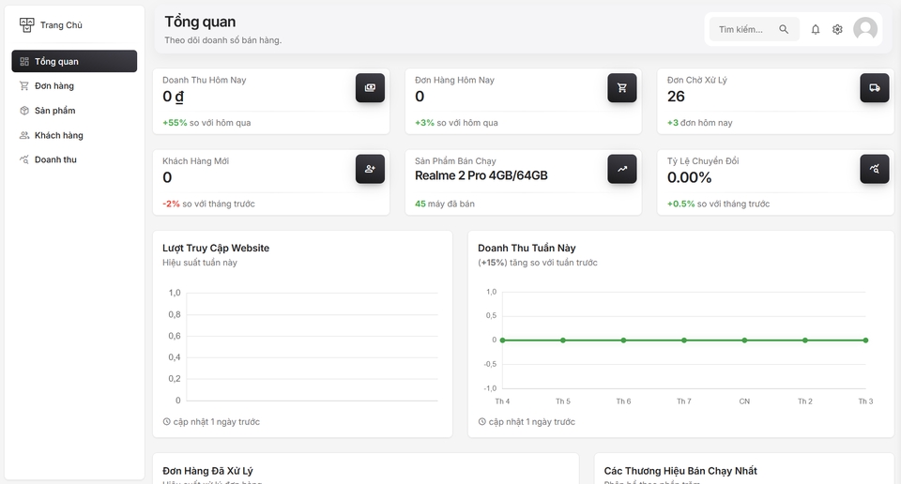Click the notification bell icon

click(x=815, y=30)
